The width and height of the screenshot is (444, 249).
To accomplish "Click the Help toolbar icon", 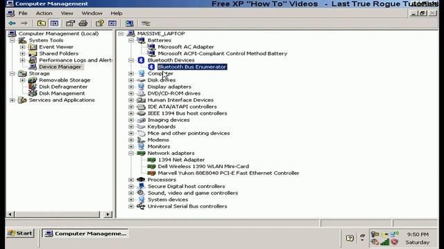I will [x=100, y=23].
